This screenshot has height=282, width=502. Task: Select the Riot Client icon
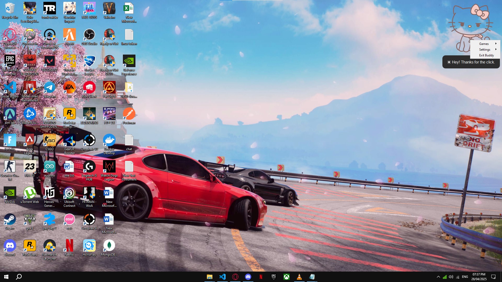click(89, 90)
